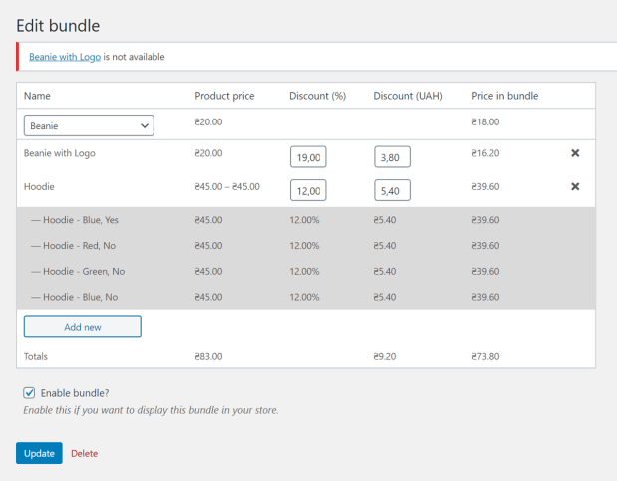Edit Beanie with Logo discount UAH field
This screenshot has width=617, height=481.
click(392, 156)
